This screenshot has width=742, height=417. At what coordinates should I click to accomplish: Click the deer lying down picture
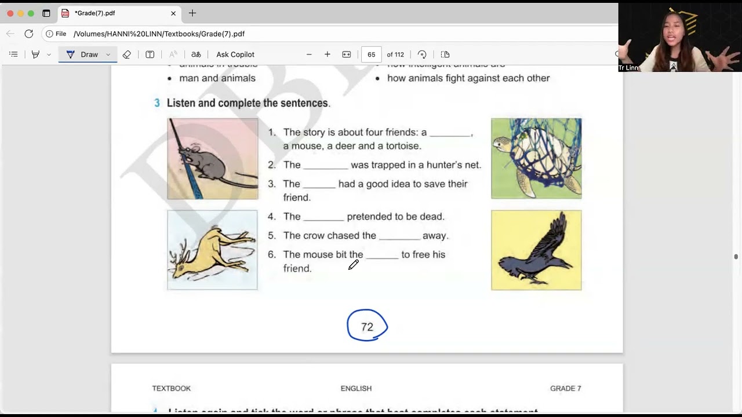(x=212, y=250)
